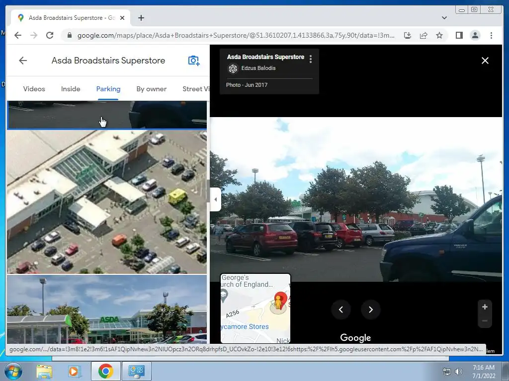Screen dimensions: 509x381
Task: Select the Chrome taskbar button
Action: pos(105,371)
